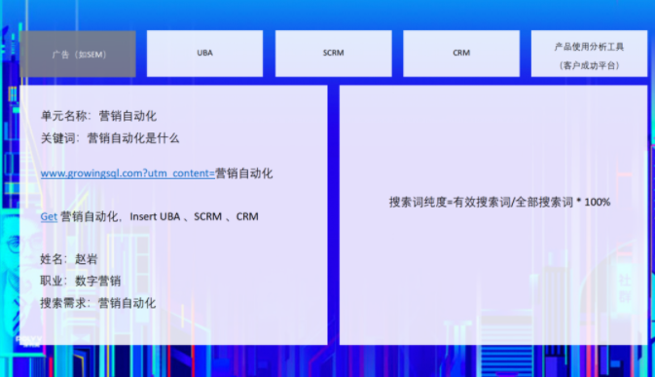Click the 搜索需求: 营销自动化 line
The width and height of the screenshot is (655, 377).
coord(98,303)
